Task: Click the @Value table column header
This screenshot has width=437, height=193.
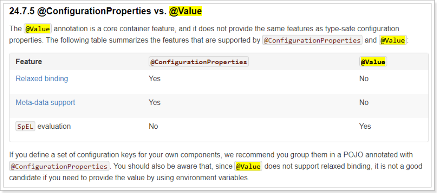Action: [x=373, y=62]
